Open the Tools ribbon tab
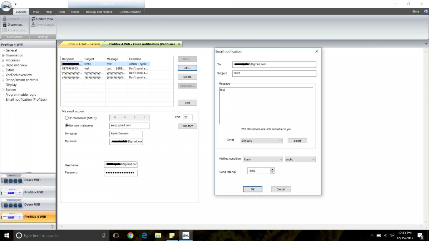This screenshot has width=429, height=241. point(61,12)
